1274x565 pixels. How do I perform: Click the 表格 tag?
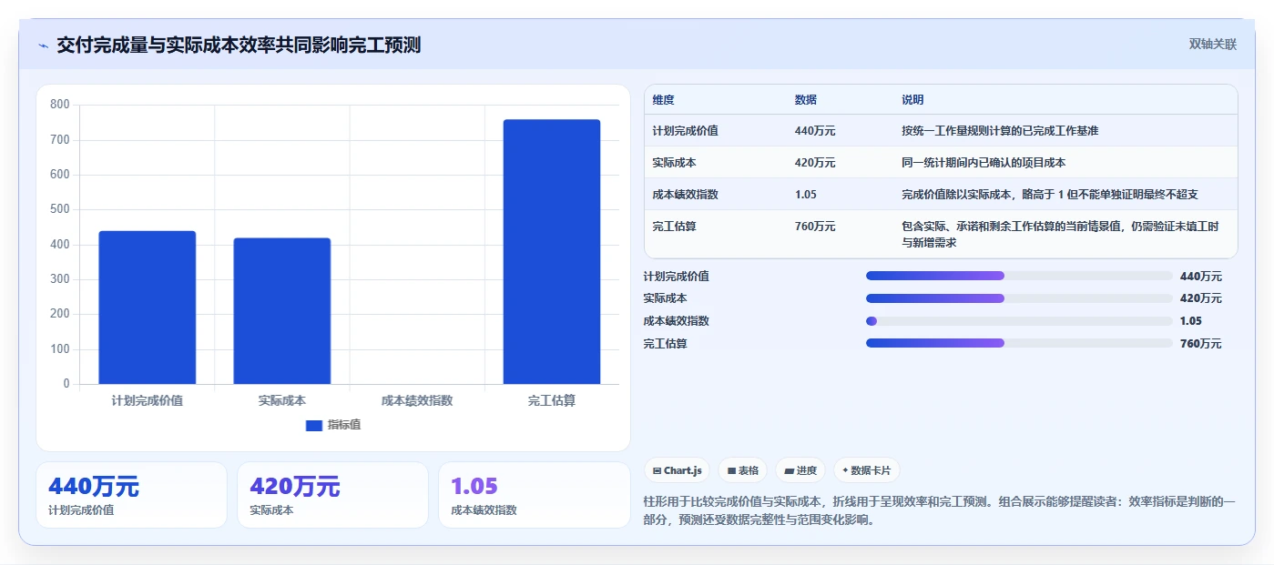[743, 470]
